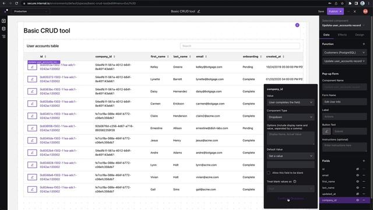Click the edit pencil button in Carmen Erickson's row
The height and width of the screenshot is (210, 373).
coord(32,104)
